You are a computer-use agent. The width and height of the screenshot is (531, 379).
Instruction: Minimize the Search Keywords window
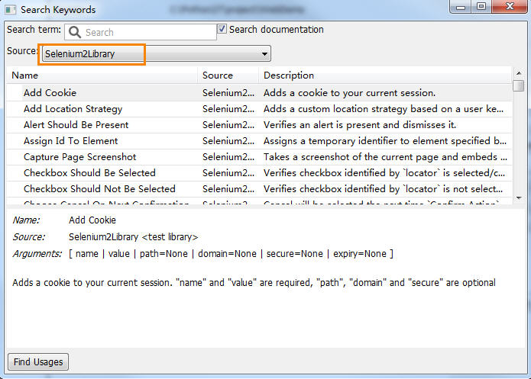coord(461,7)
